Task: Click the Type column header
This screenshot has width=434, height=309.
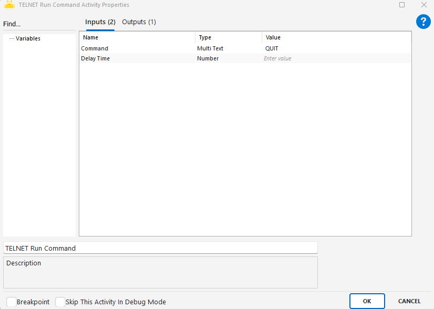Action: 229,38
